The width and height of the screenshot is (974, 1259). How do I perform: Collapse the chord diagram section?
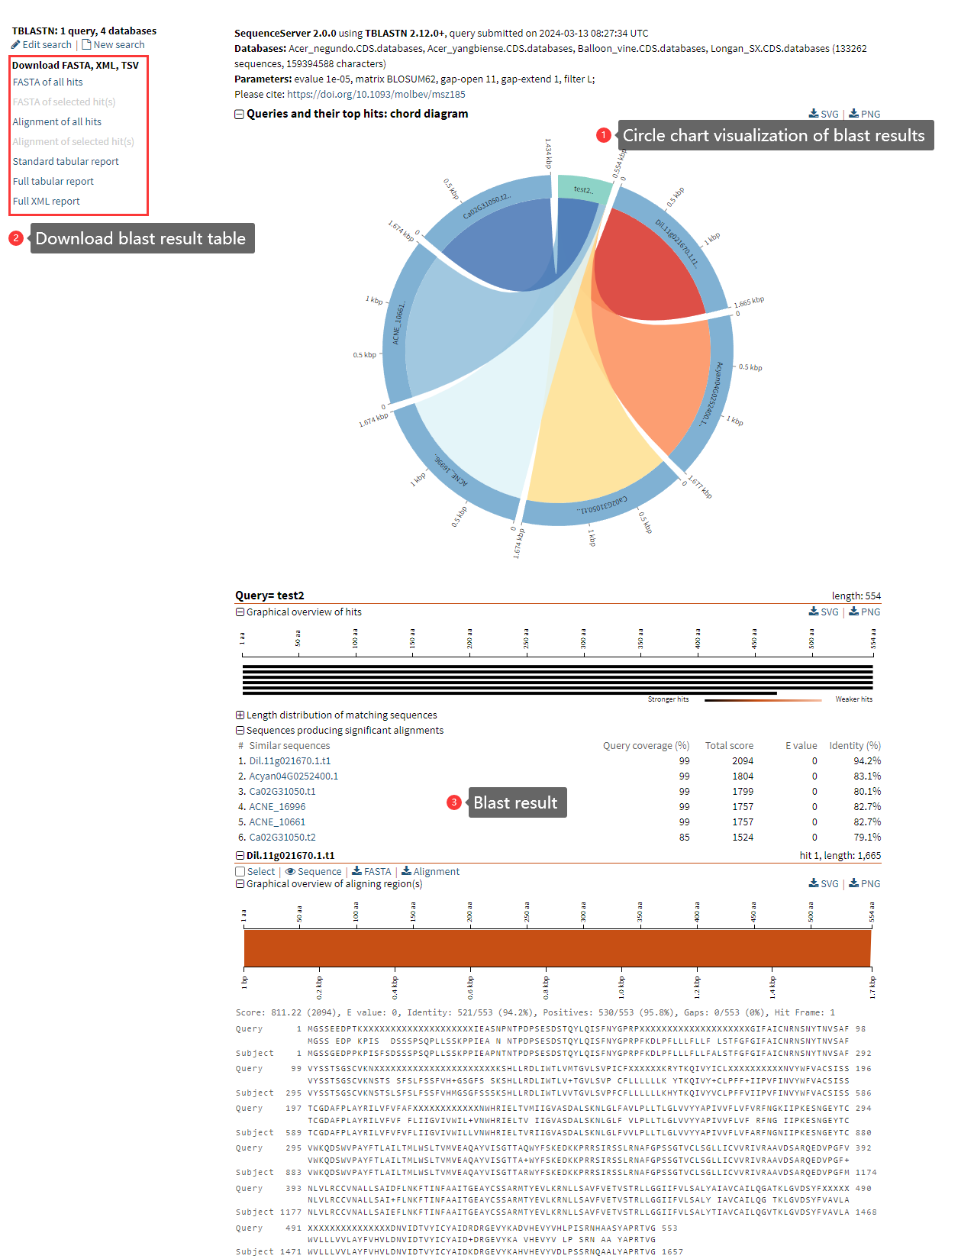pos(239,115)
